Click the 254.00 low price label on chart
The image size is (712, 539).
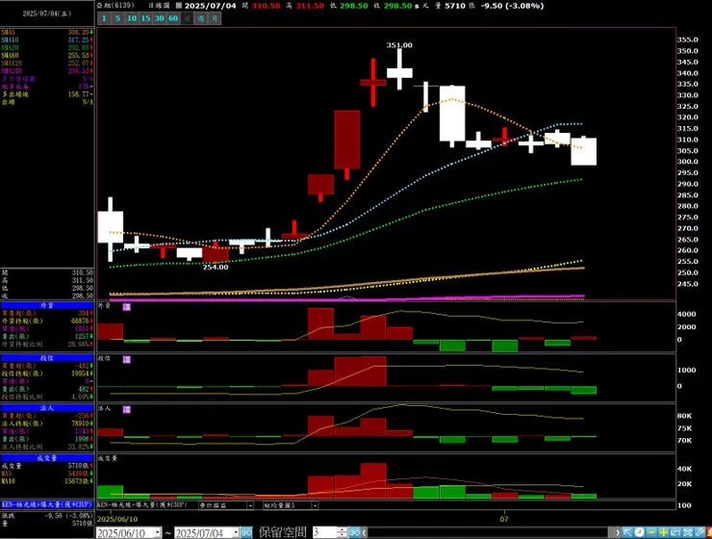tap(216, 267)
